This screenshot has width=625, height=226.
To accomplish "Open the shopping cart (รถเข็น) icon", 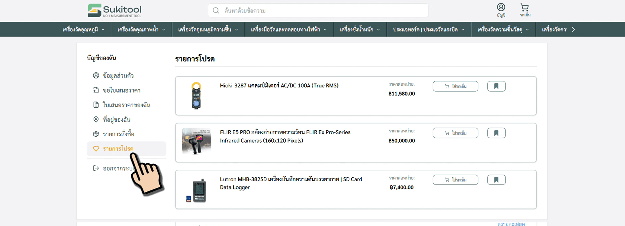I will [525, 10].
